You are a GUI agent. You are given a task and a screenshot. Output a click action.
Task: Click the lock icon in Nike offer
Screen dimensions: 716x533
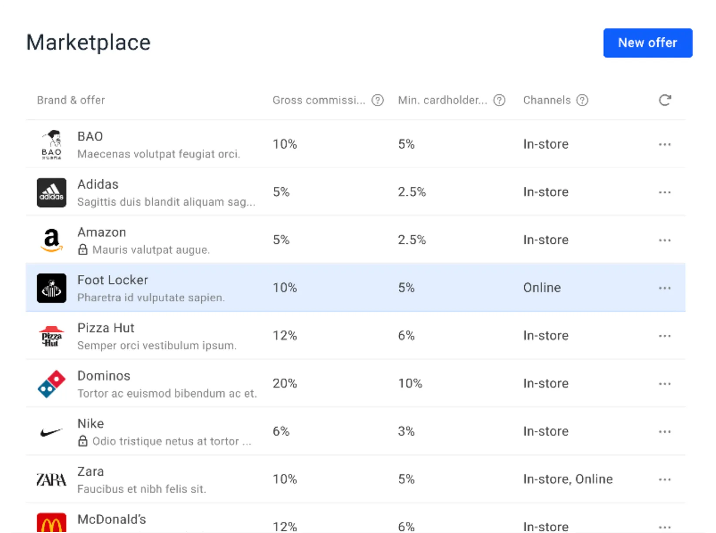pos(82,441)
